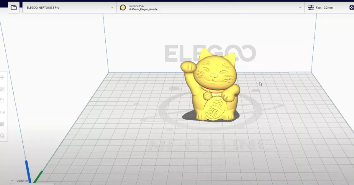Click the print settings sliders icon
This screenshot has height=185, width=354.
[x=311, y=8]
